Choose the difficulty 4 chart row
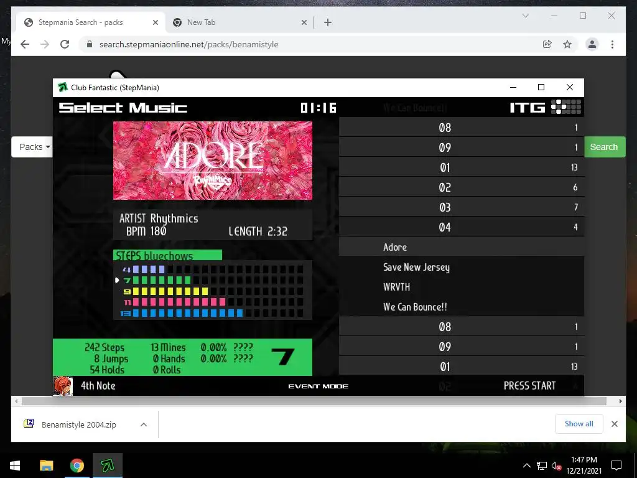This screenshot has height=478, width=637. click(x=213, y=269)
